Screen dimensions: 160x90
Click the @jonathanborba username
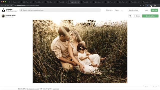9,17
